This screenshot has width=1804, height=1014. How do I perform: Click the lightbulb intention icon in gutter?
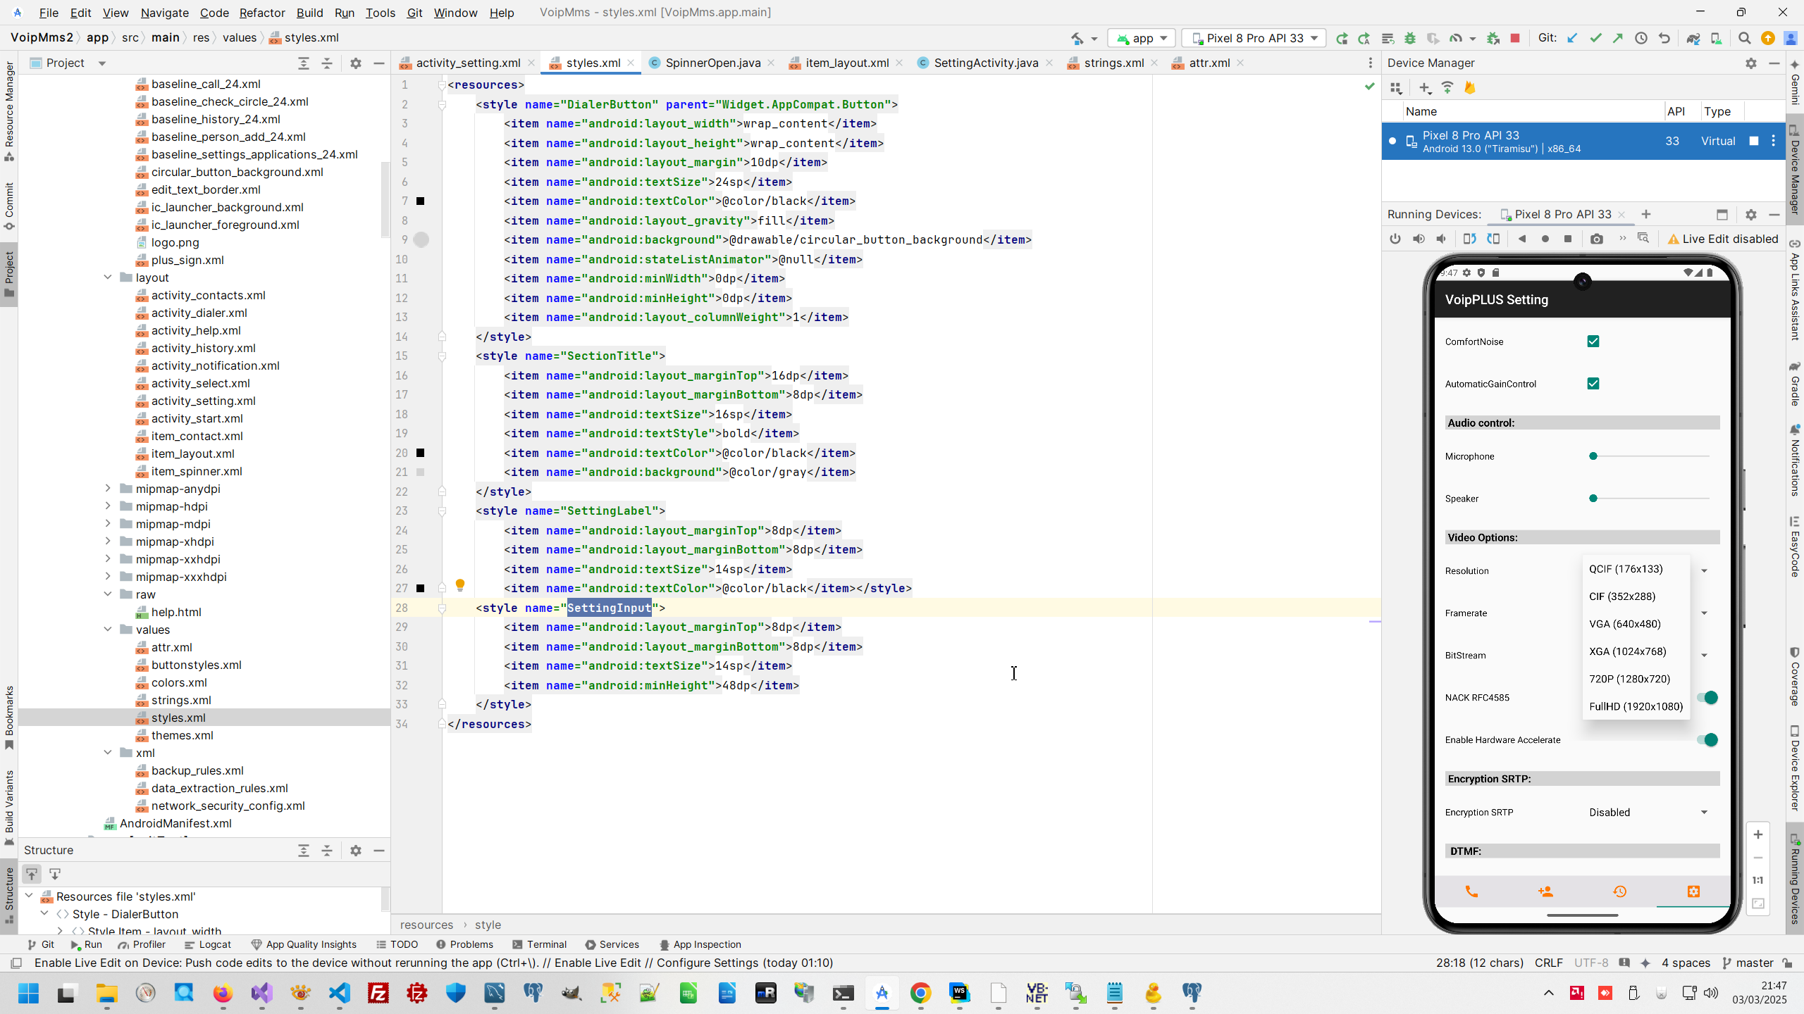tap(460, 585)
